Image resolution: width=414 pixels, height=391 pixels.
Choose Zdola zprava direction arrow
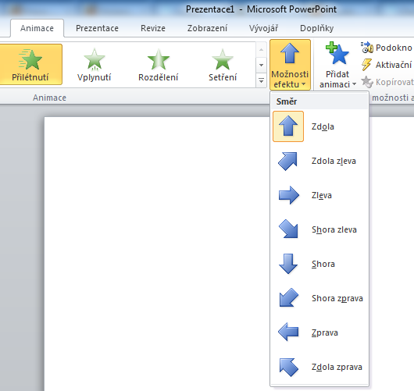click(319, 367)
